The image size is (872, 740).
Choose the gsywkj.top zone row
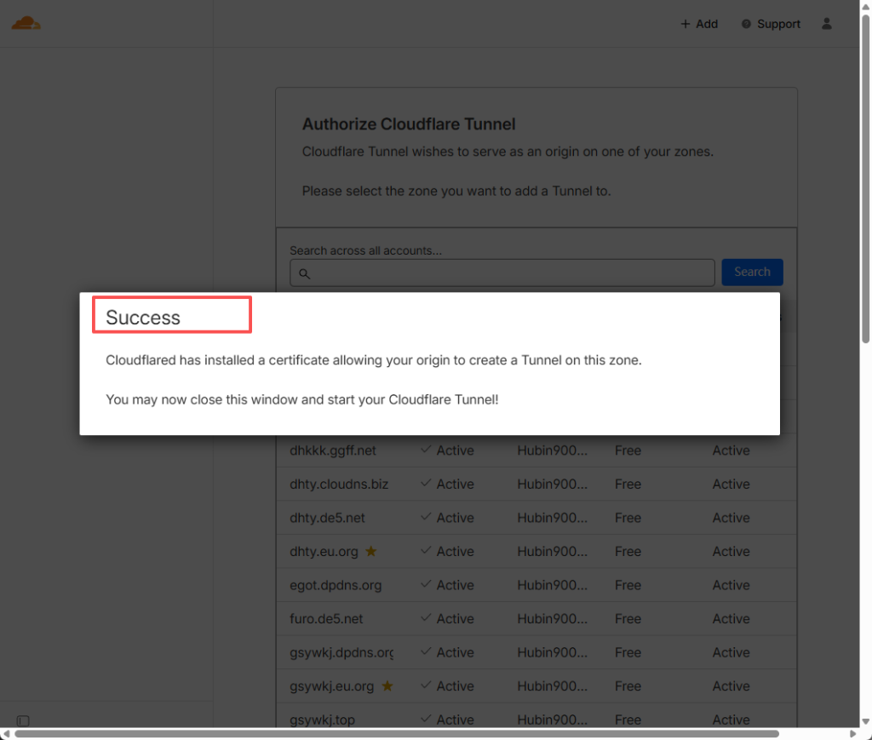tap(322, 720)
